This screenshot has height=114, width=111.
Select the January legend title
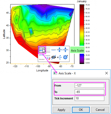[x=81, y=1]
